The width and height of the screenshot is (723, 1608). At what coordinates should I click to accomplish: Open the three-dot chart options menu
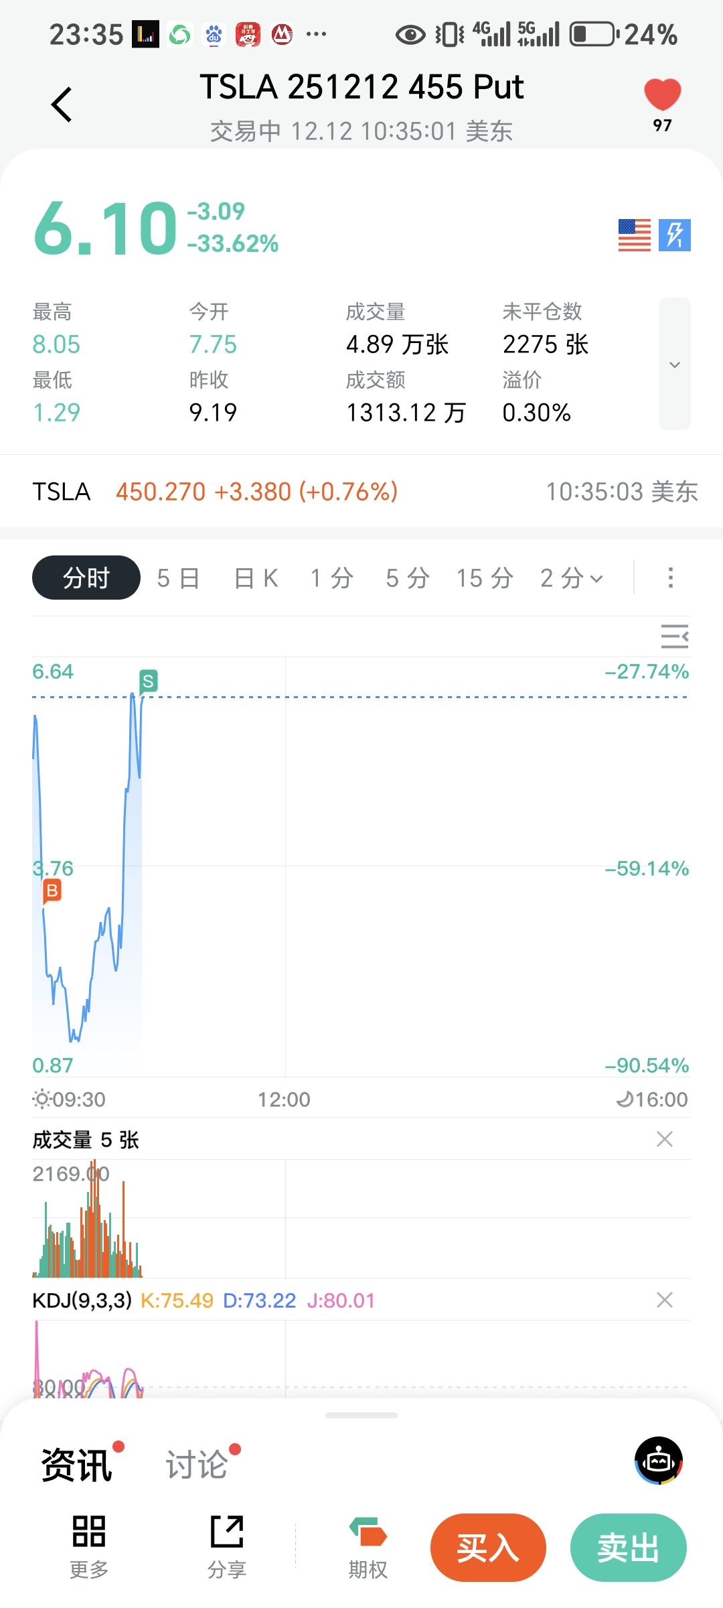pyautogui.click(x=670, y=578)
